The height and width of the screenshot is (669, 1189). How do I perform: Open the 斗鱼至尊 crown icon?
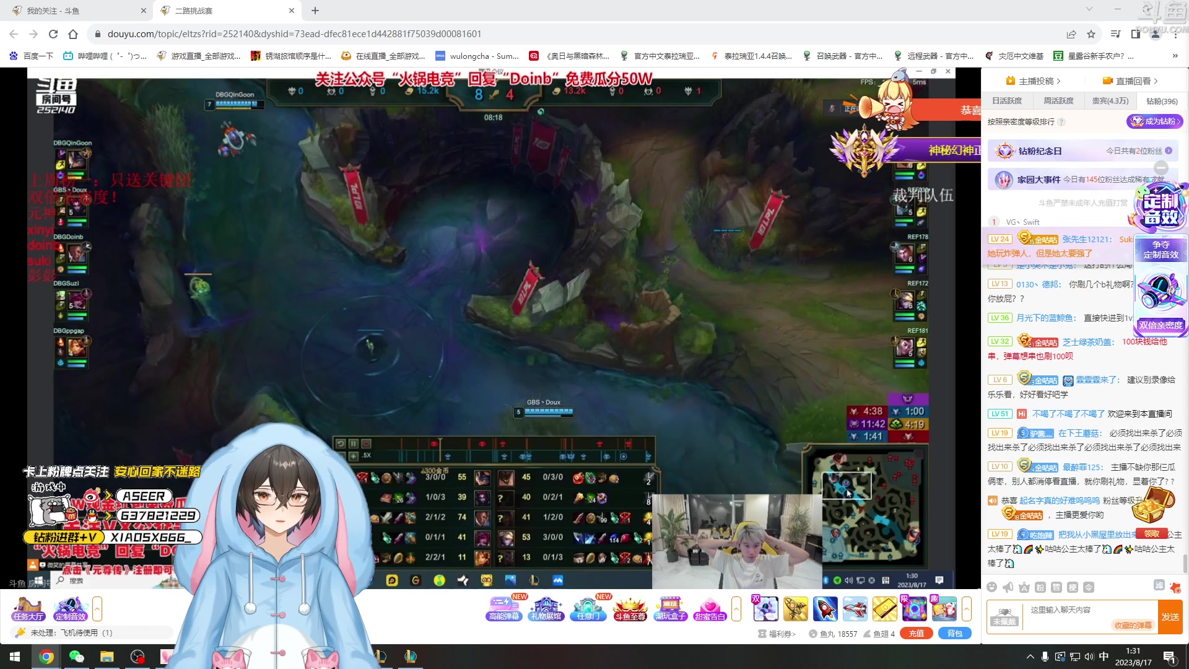click(x=630, y=608)
